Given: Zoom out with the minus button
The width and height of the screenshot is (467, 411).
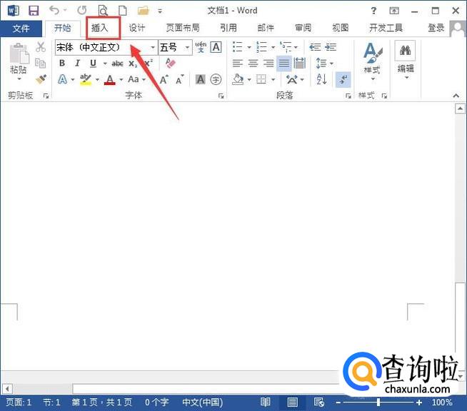Looking at the screenshot, I should pos(338,402).
